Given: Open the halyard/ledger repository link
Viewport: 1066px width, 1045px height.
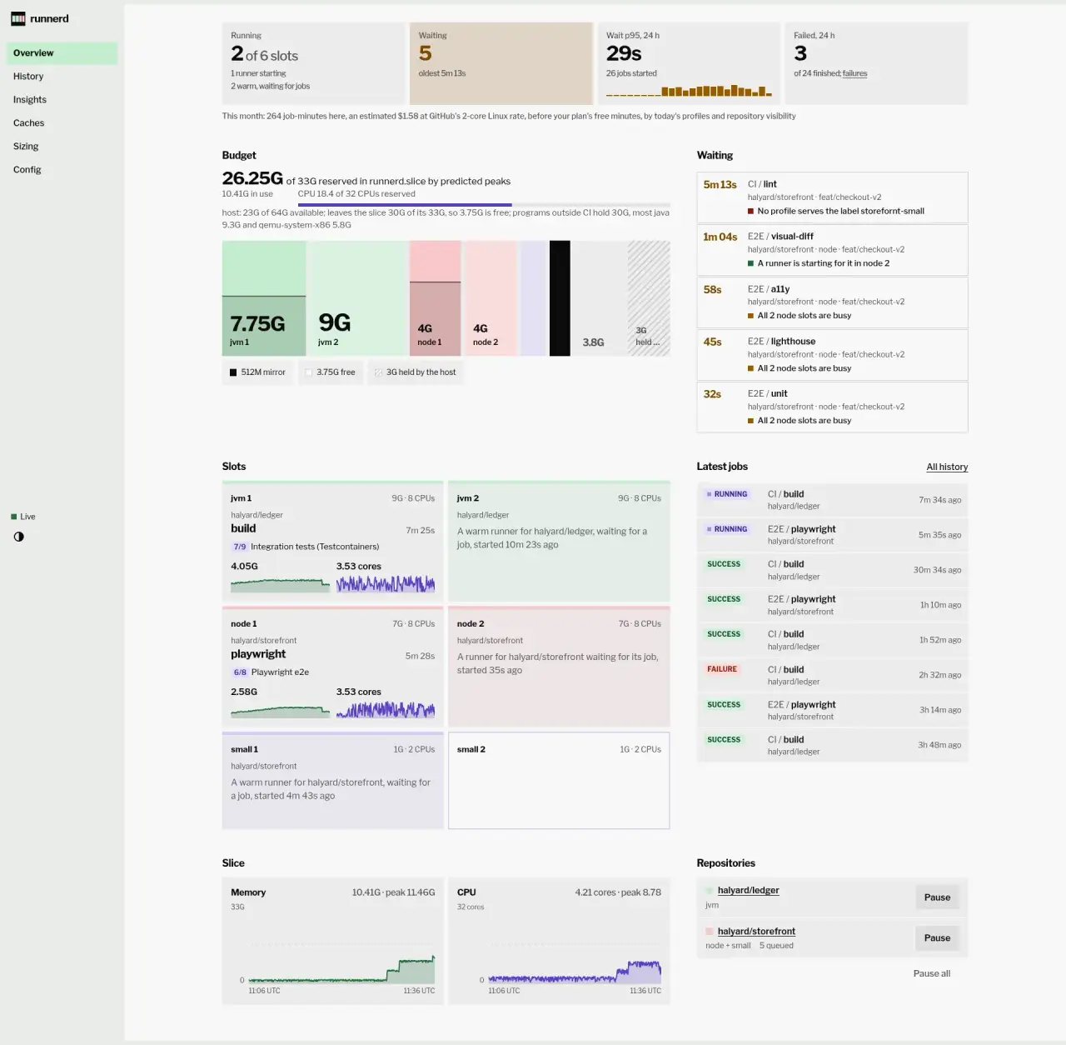Looking at the screenshot, I should click(749, 890).
